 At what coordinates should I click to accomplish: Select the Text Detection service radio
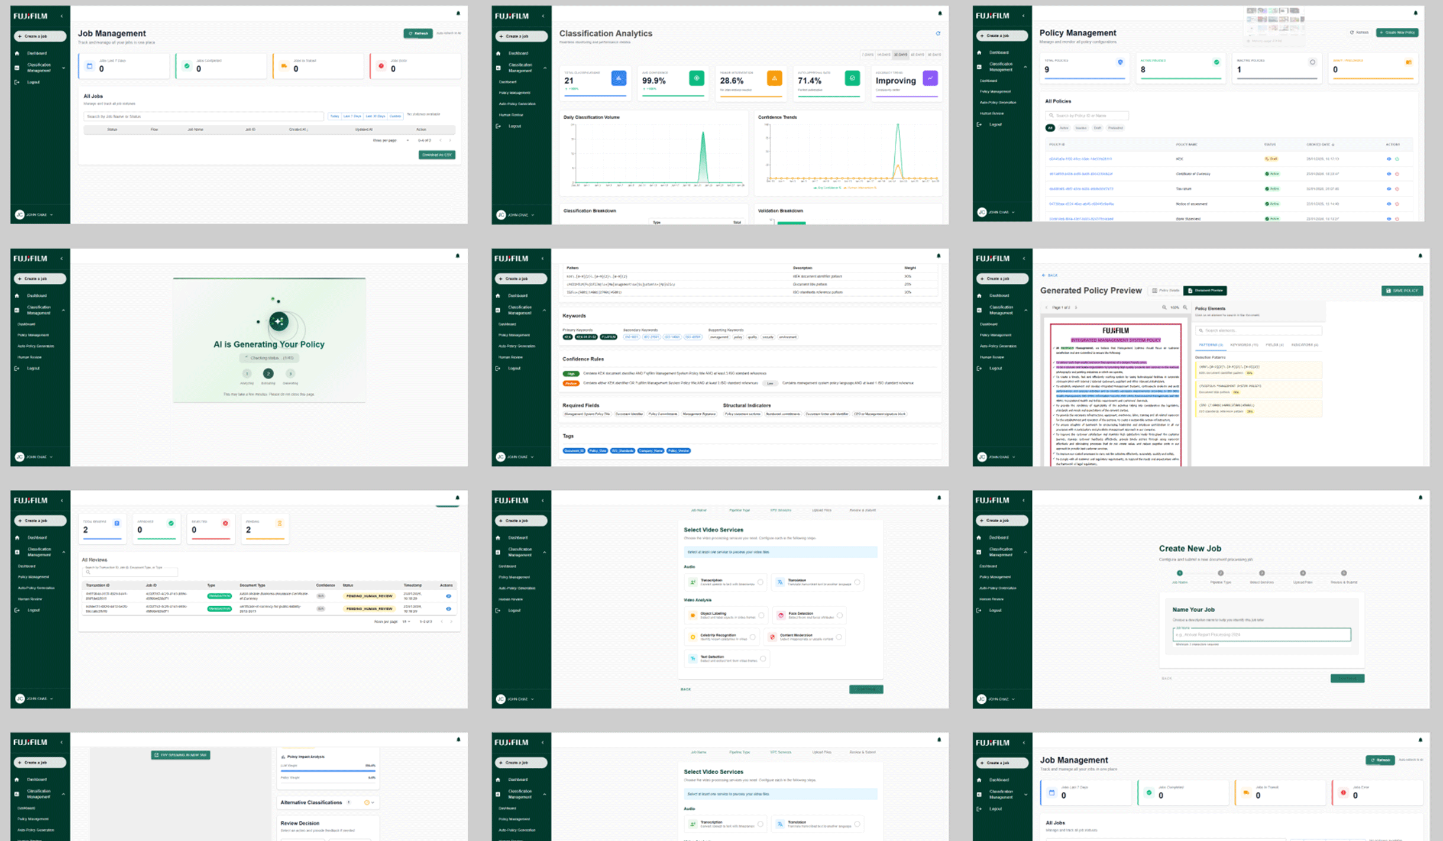pos(763,658)
